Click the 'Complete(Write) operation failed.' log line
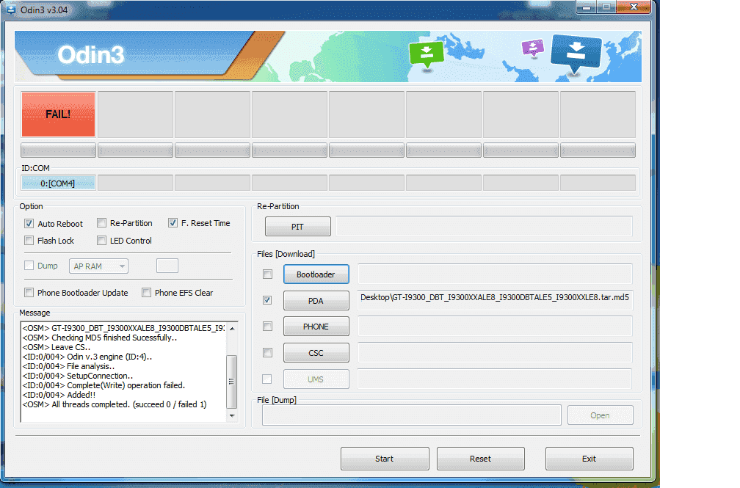 (x=104, y=385)
